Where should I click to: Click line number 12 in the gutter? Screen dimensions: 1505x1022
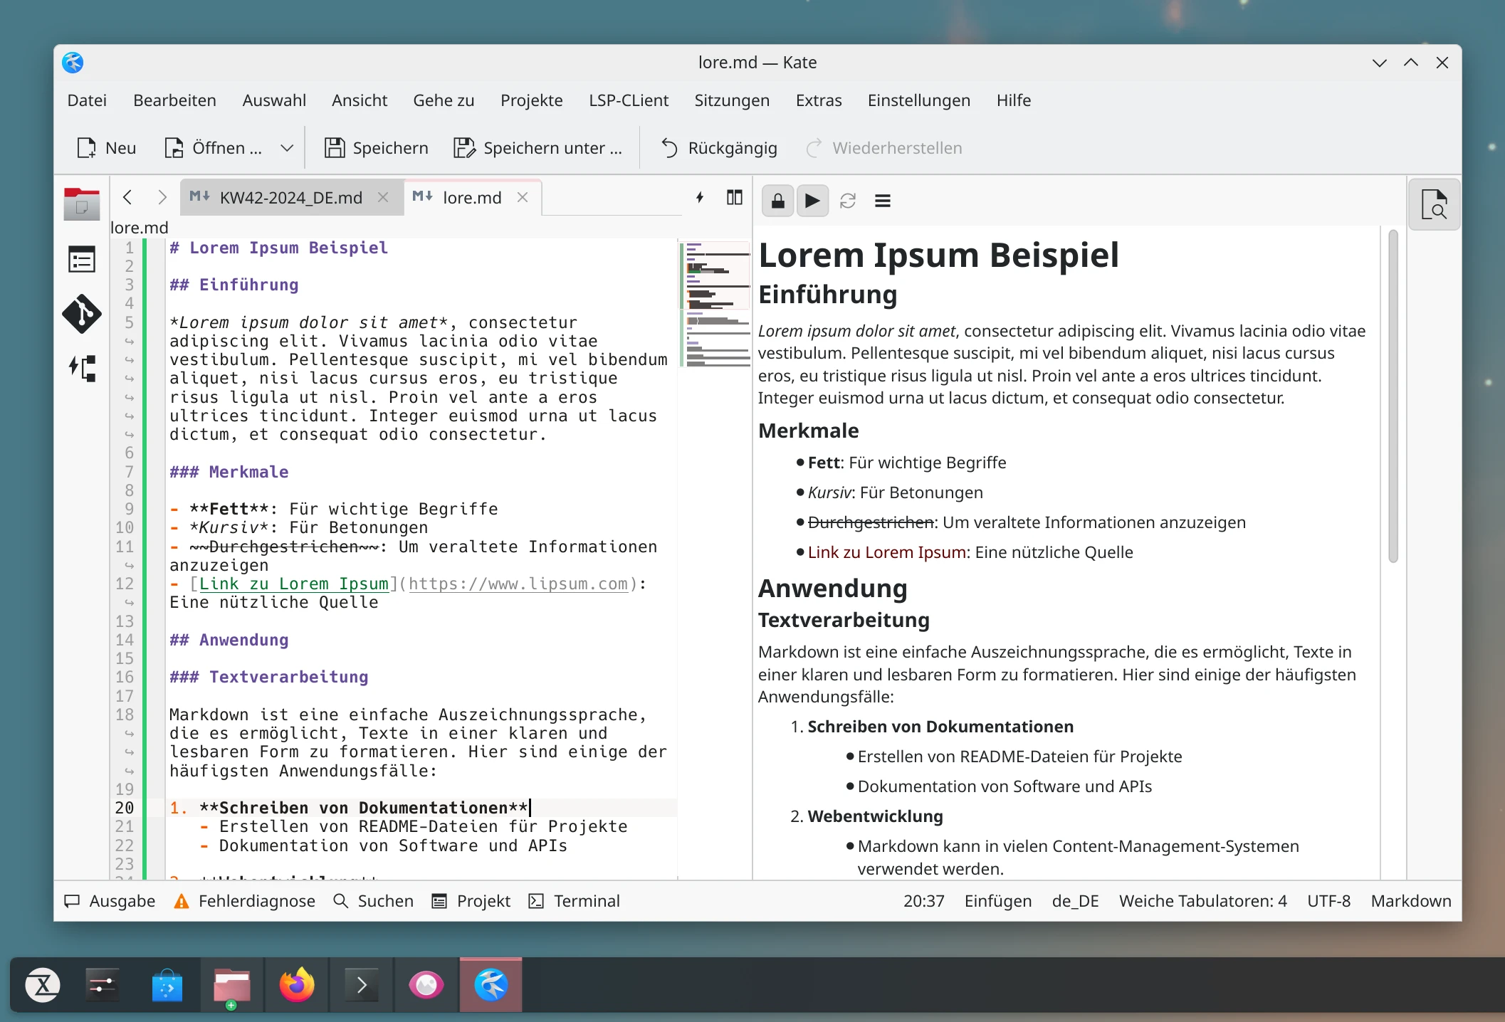pyautogui.click(x=125, y=584)
